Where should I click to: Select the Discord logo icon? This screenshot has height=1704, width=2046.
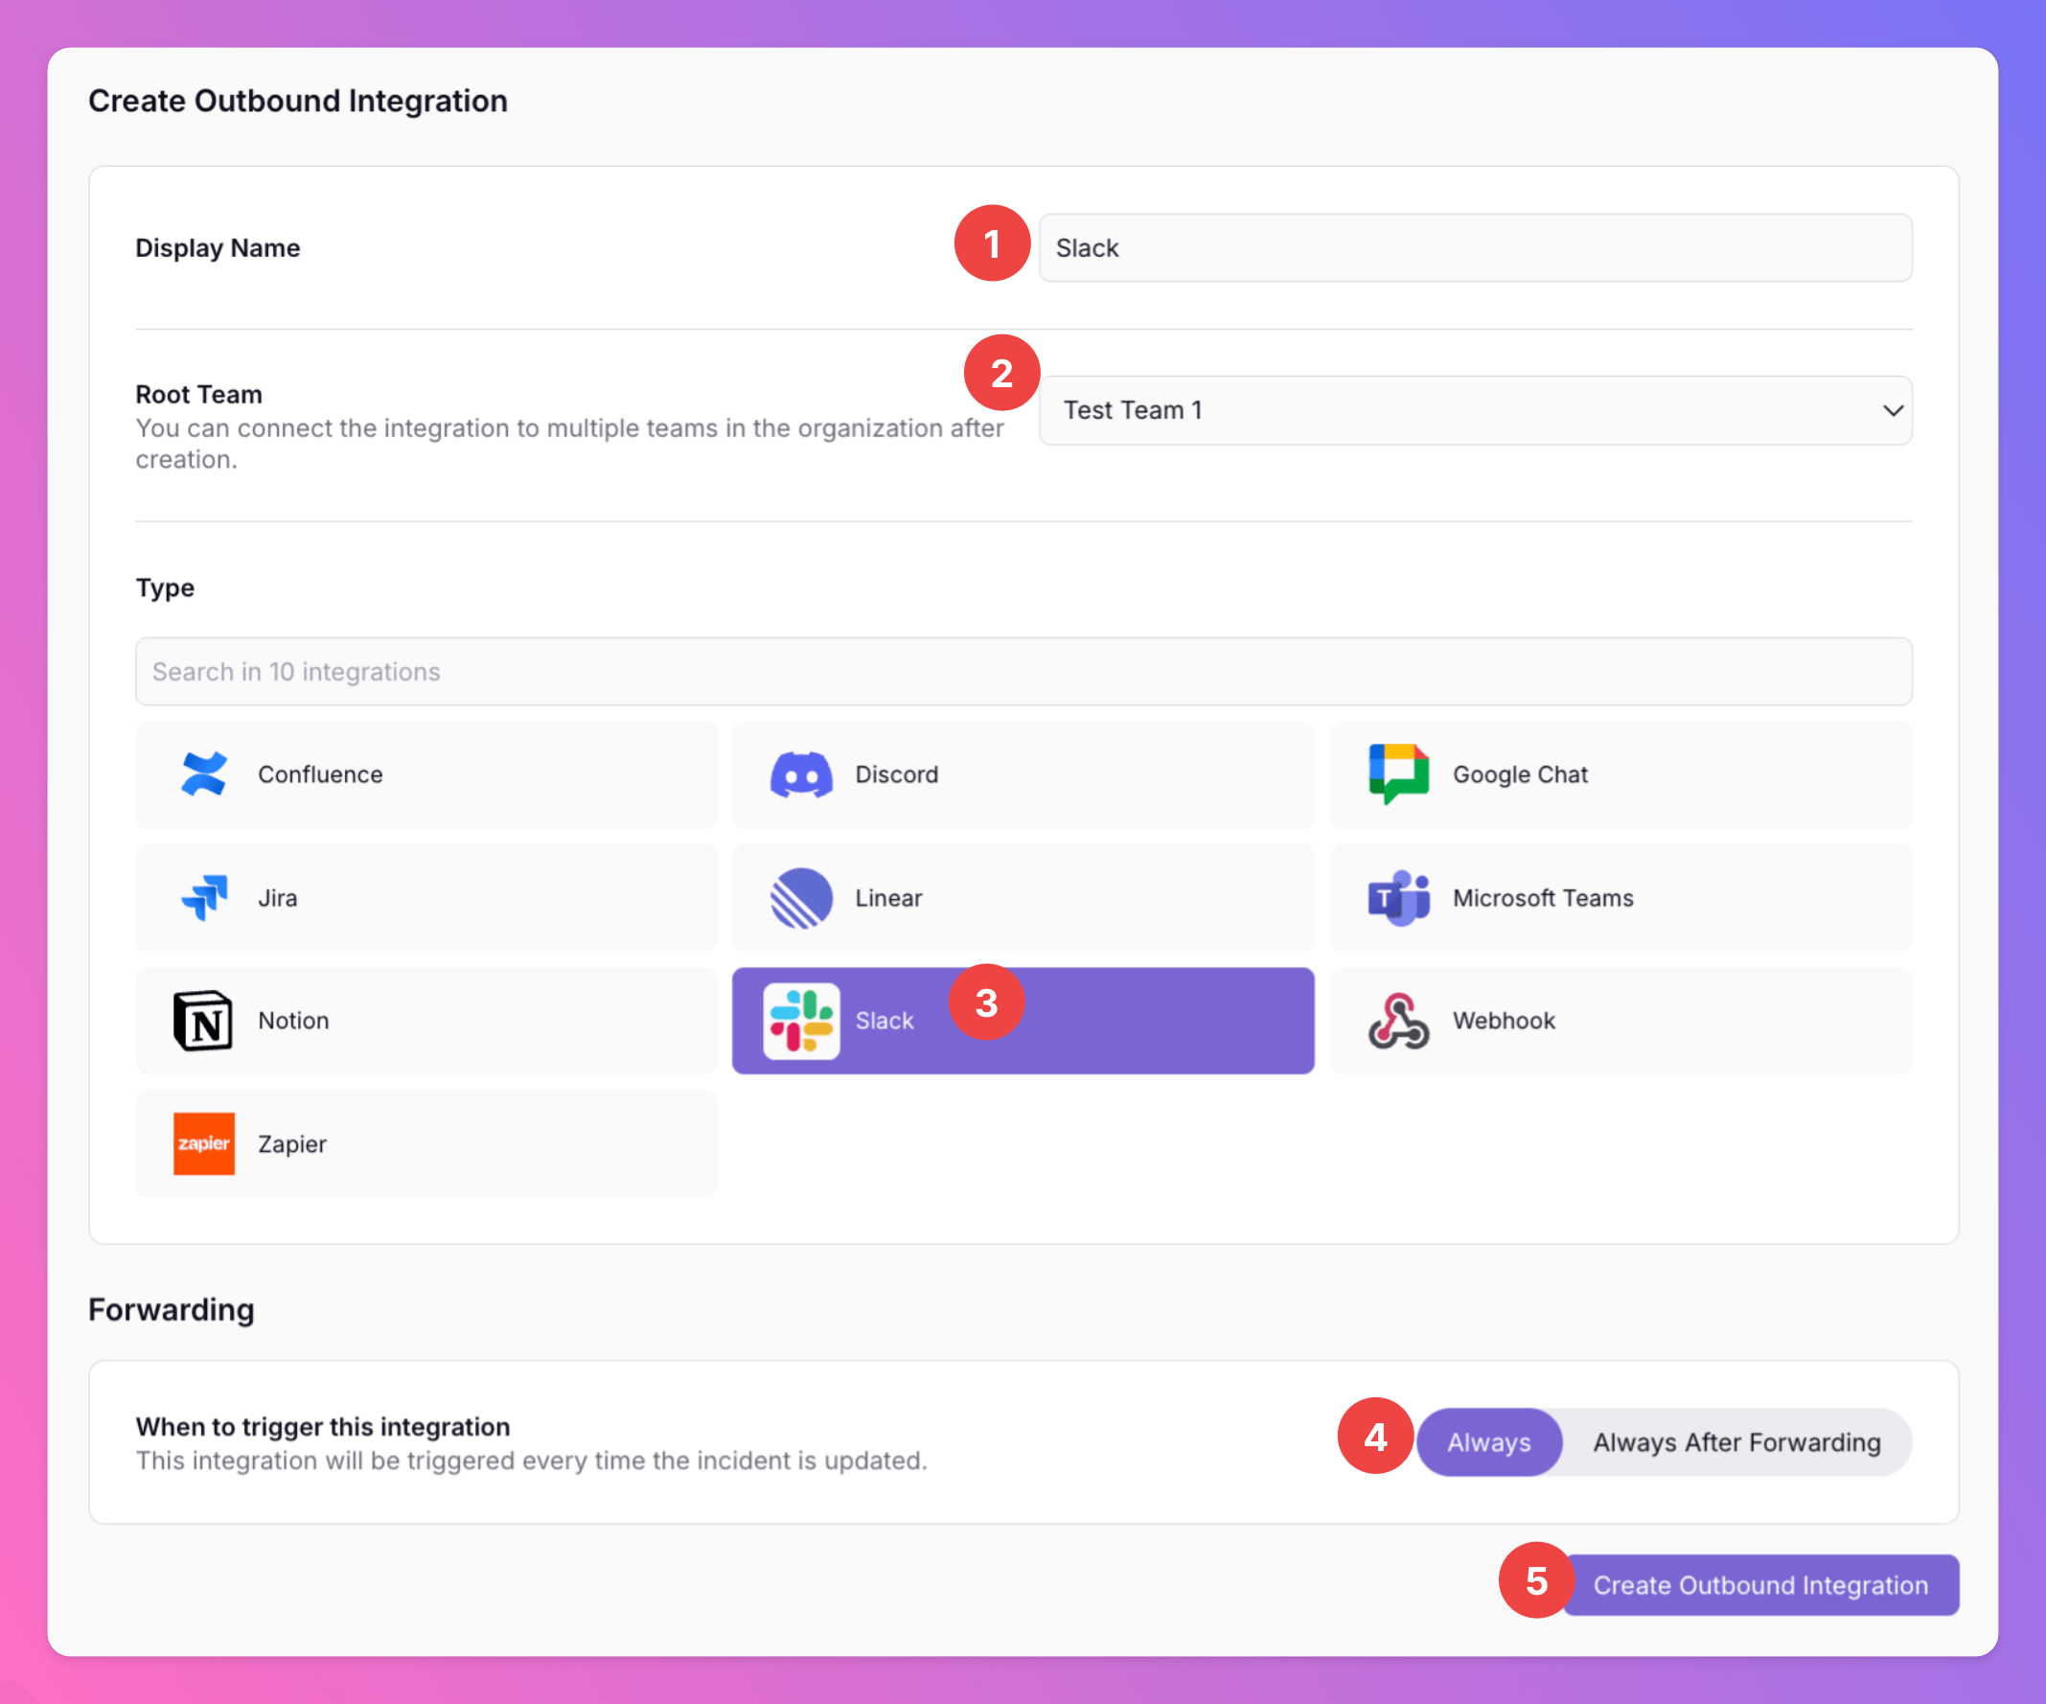pos(801,774)
